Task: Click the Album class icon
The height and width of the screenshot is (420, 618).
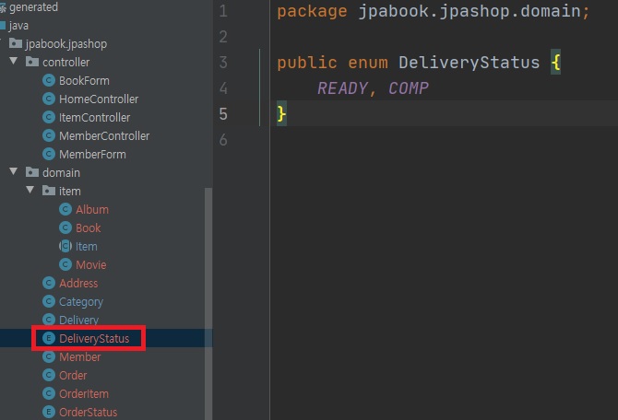Action: (65, 209)
